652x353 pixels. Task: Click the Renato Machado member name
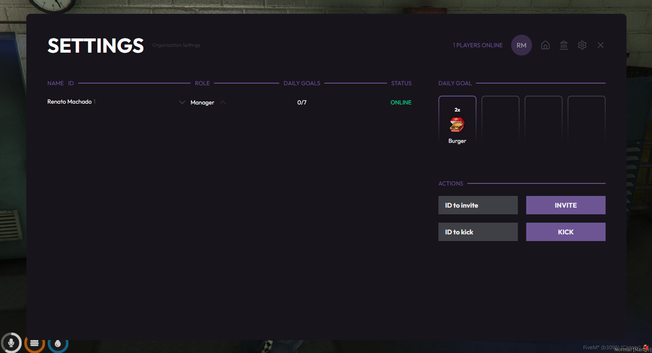pyautogui.click(x=69, y=102)
